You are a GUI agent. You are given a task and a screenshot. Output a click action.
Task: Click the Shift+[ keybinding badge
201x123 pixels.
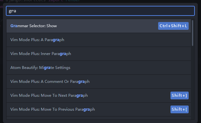pyautogui.click(x=180, y=109)
